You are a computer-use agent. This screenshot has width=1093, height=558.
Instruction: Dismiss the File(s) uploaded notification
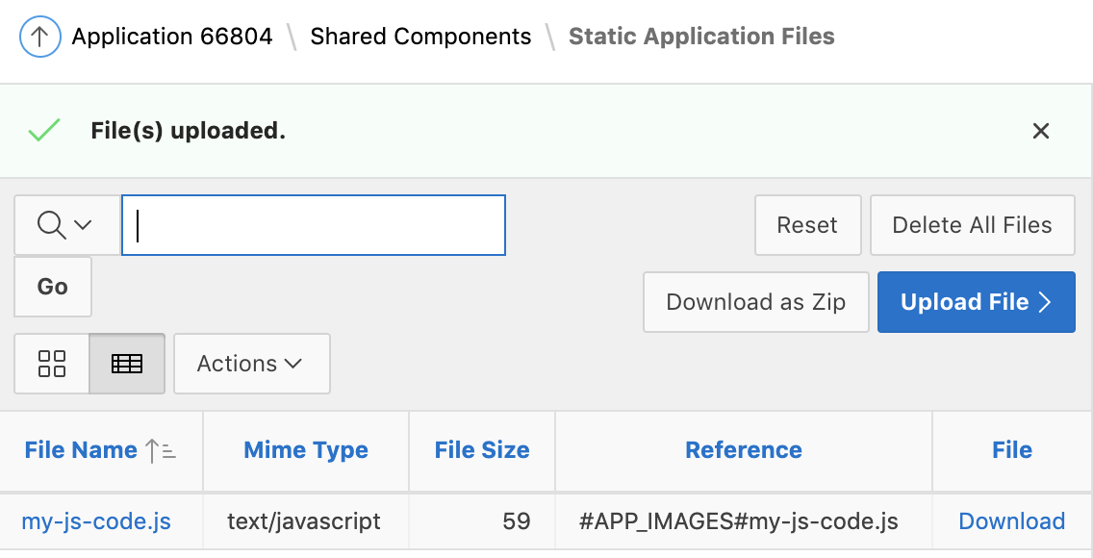point(1040,132)
